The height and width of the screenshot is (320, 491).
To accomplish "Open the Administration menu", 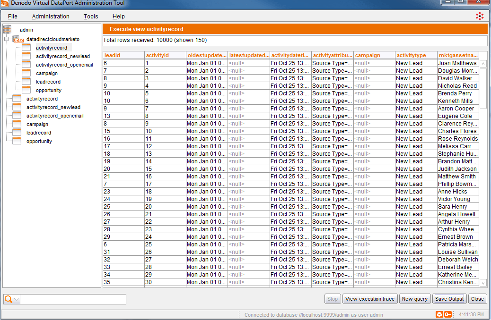I will tap(51, 16).
